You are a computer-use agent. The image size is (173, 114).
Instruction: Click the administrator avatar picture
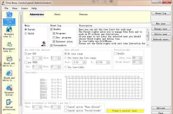coord(44,44)
